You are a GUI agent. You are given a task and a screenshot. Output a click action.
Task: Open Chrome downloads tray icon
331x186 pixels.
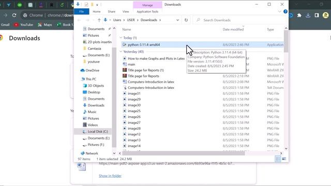308,15
